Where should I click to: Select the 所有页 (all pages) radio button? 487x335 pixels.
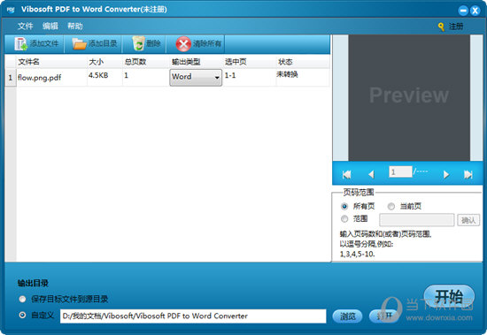pos(344,206)
